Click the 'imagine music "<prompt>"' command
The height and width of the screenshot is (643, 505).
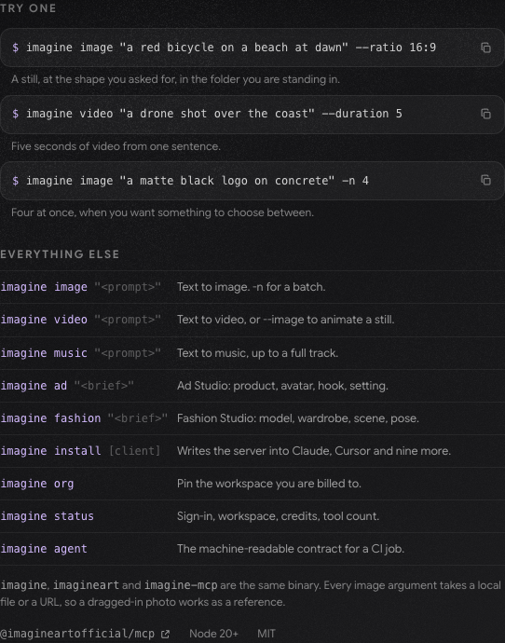81,353
